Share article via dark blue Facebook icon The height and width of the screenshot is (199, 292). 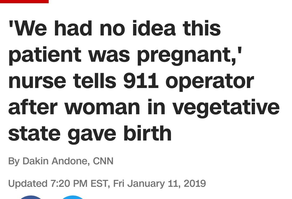pyautogui.click(x=31, y=197)
